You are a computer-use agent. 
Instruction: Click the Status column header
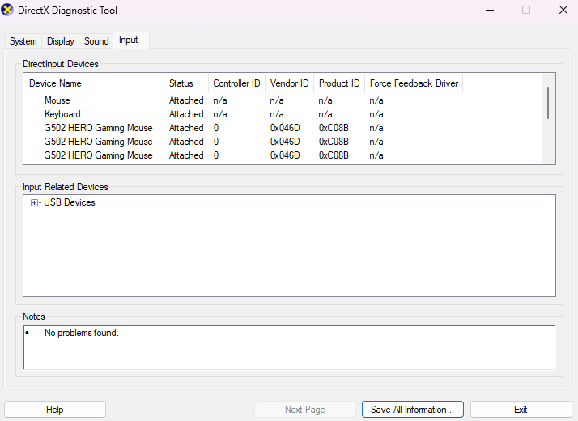pyautogui.click(x=186, y=83)
